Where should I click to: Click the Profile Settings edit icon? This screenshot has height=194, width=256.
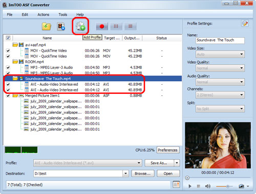(x=245, y=23)
